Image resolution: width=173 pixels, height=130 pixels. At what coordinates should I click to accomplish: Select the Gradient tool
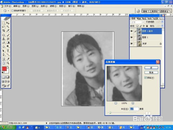tap(8, 43)
